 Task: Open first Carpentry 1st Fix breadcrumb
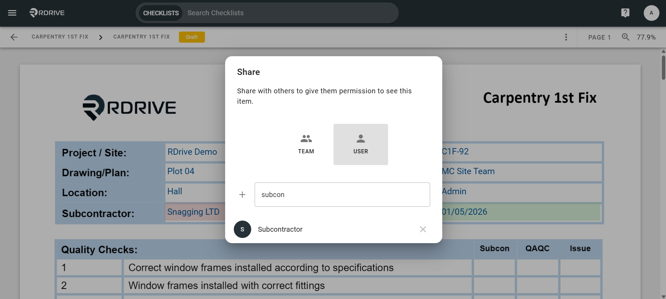point(60,37)
